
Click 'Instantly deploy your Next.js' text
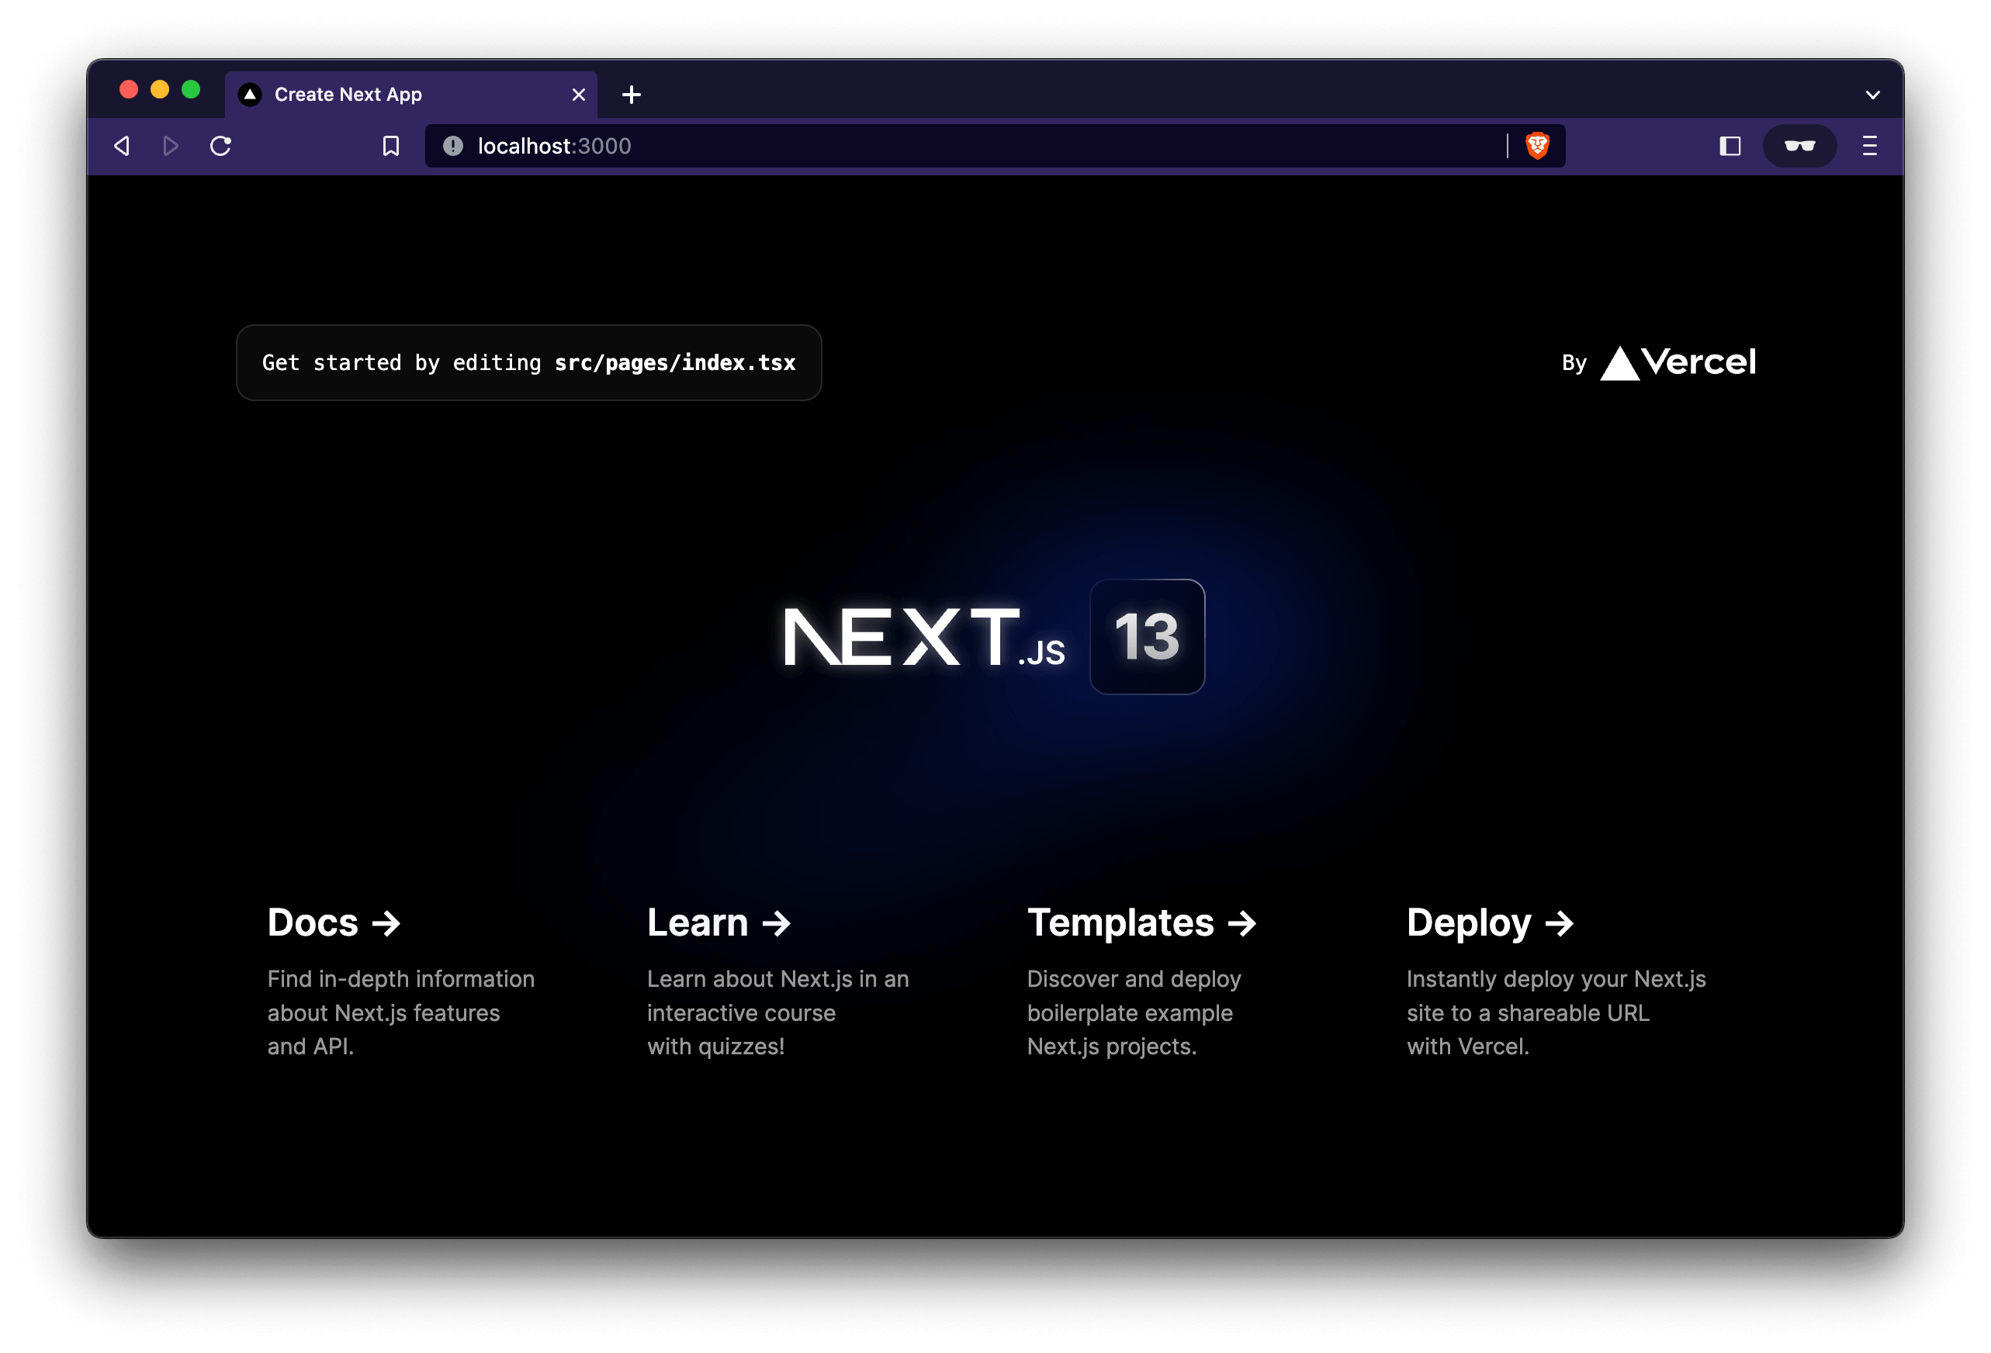pyautogui.click(x=1556, y=979)
